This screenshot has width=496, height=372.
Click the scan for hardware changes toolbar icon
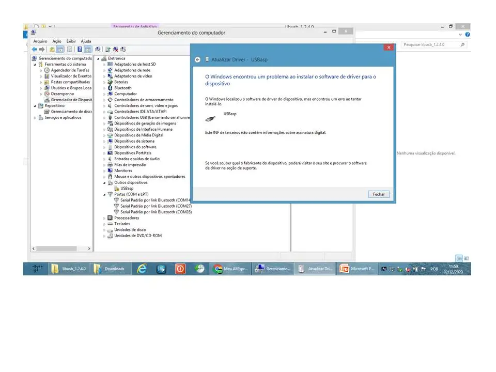click(x=98, y=50)
